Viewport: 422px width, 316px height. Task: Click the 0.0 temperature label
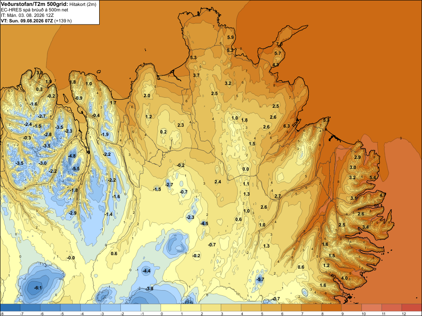(x=246, y=169)
